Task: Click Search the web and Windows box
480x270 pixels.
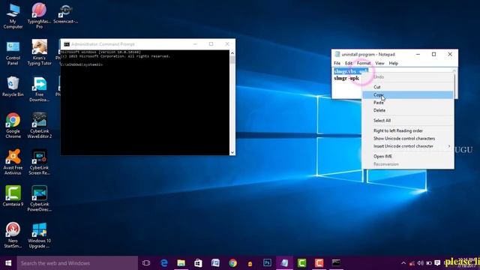Action: tap(77, 263)
